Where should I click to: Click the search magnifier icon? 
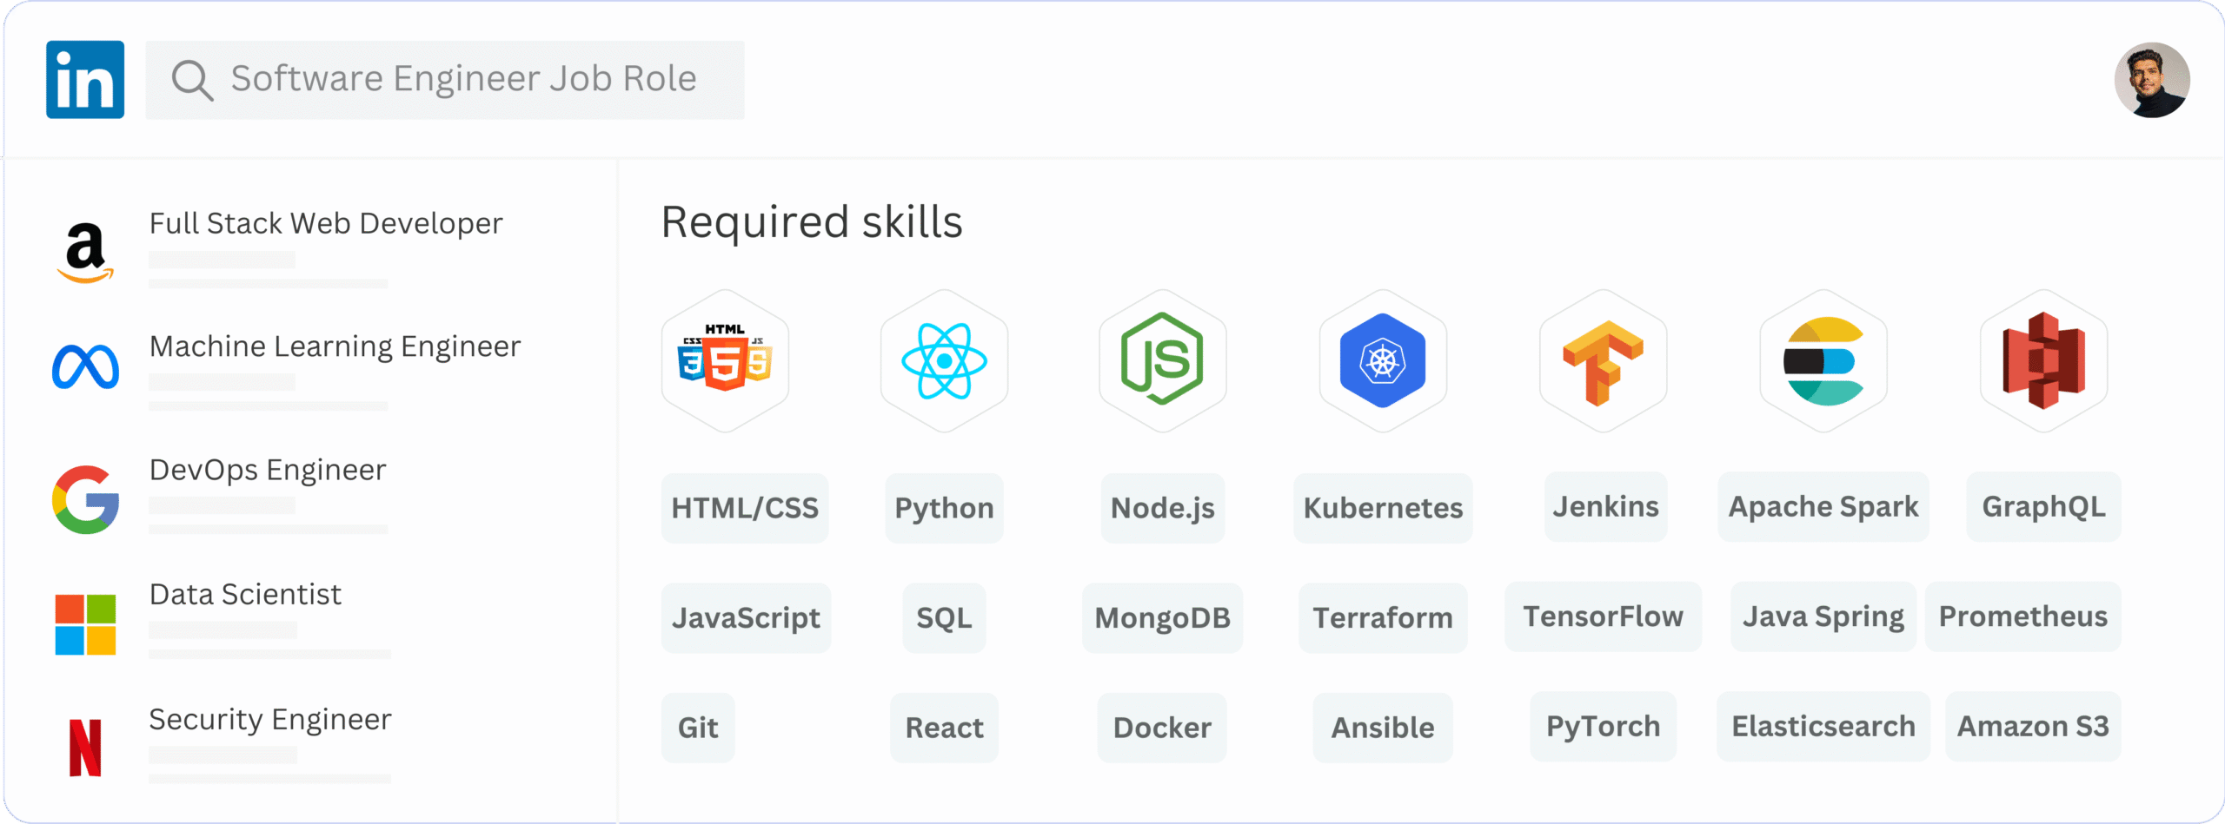192,81
